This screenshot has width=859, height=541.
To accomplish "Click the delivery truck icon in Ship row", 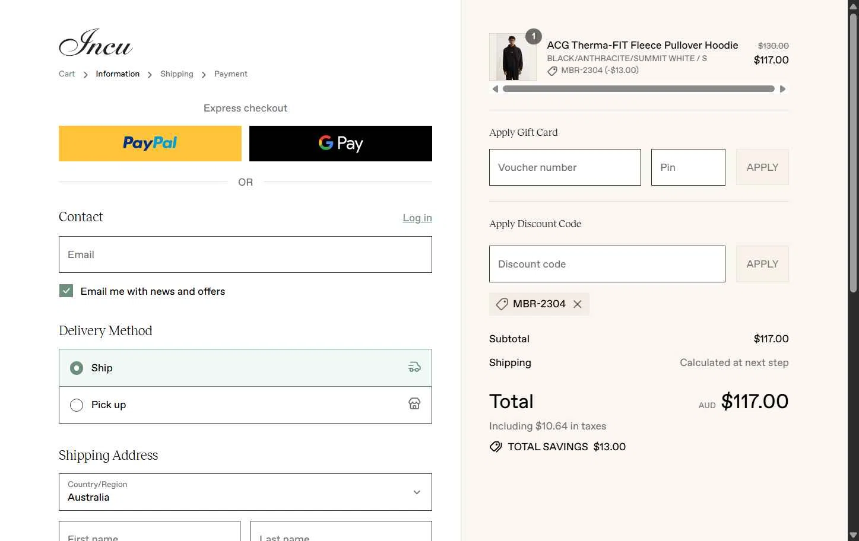I will (x=414, y=368).
